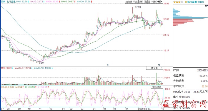Click the 73870 volume axis label
This screenshot has height=111, width=208.
pyautogui.click(x=167, y=70)
